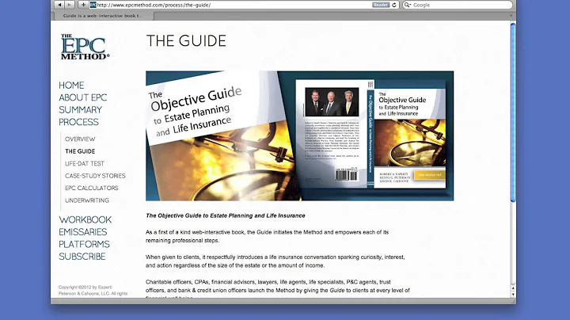
Task: Open the EMISSARIES page
Action: pos(83,232)
